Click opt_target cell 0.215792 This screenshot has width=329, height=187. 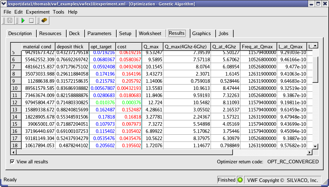[103, 81]
